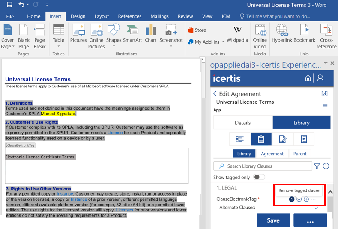
Task: Expand the Icertis task pane options arrow
Action: click(x=326, y=63)
